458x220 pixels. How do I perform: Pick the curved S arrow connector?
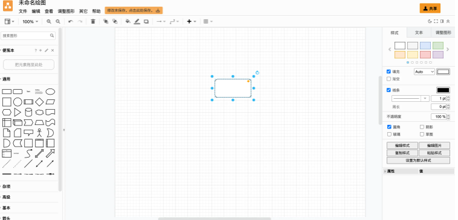tap(28, 153)
